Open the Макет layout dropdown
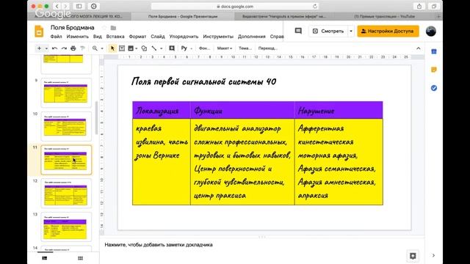The image size is (470, 264). pyautogui.click(x=225, y=48)
